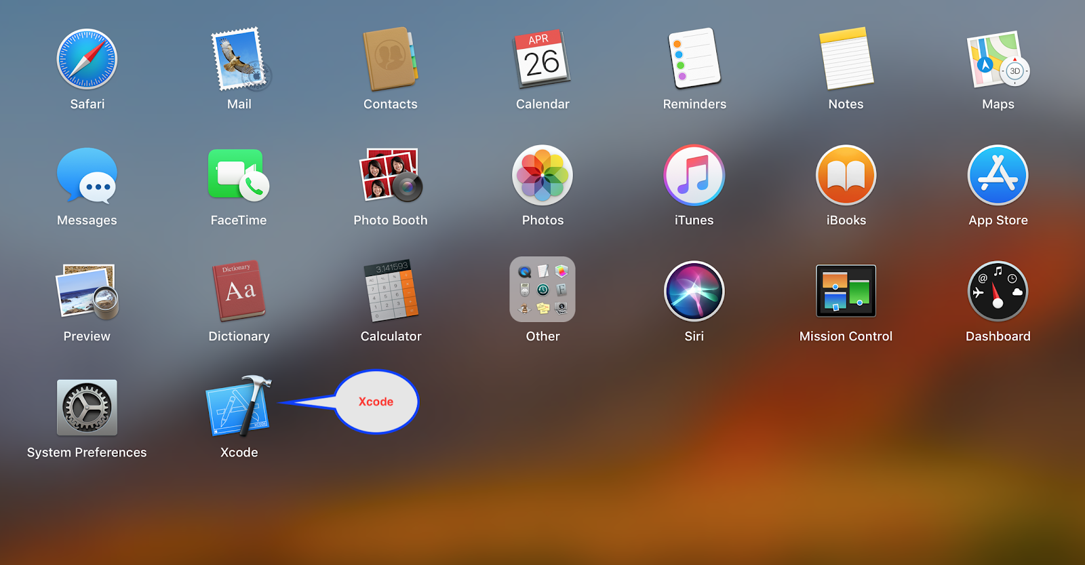Viewport: 1085px width, 565px height.
Task: Launch the Mail app
Action: pyautogui.click(x=239, y=59)
